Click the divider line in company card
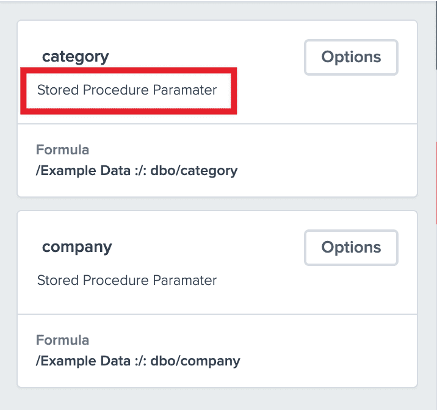This screenshot has height=410, width=437. coord(217,314)
